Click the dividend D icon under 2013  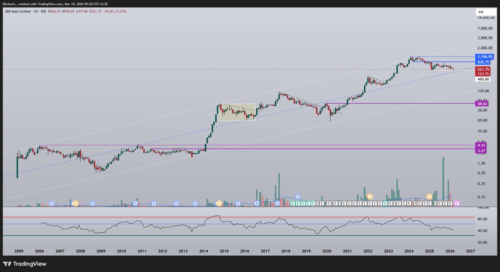(195, 203)
